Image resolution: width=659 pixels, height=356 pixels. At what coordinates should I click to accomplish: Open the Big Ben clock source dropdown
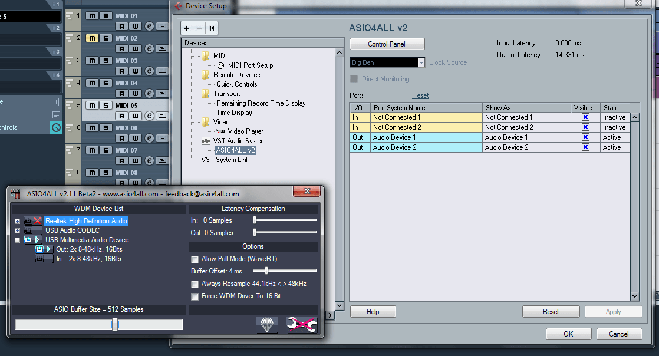(420, 62)
